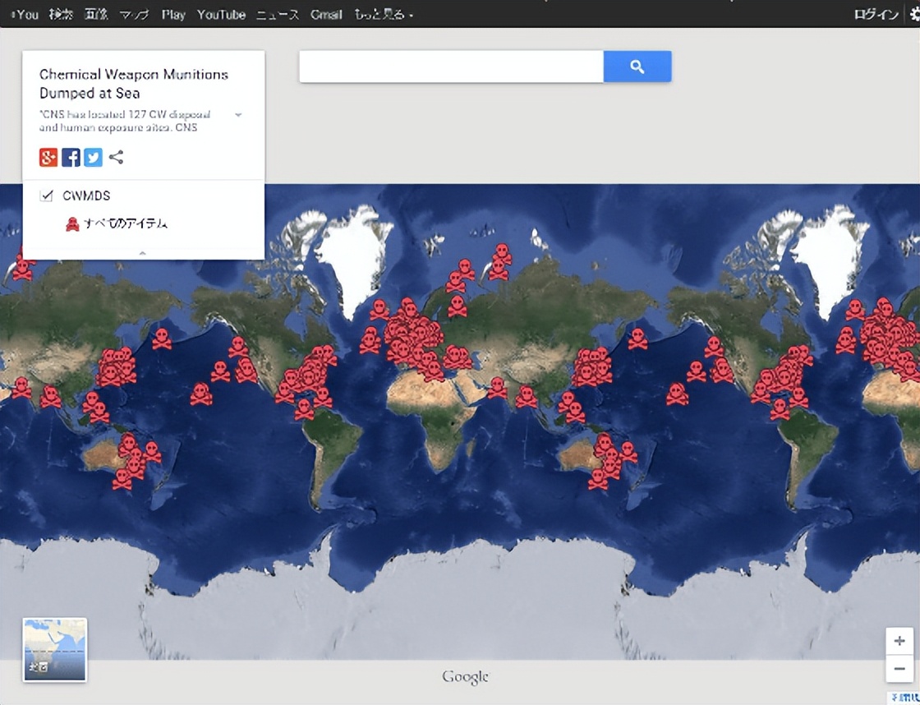Open the settings gear in the top bar
Image resolution: width=920 pixels, height=705 pixels.
pyautogui.click(x=914, y=13)
